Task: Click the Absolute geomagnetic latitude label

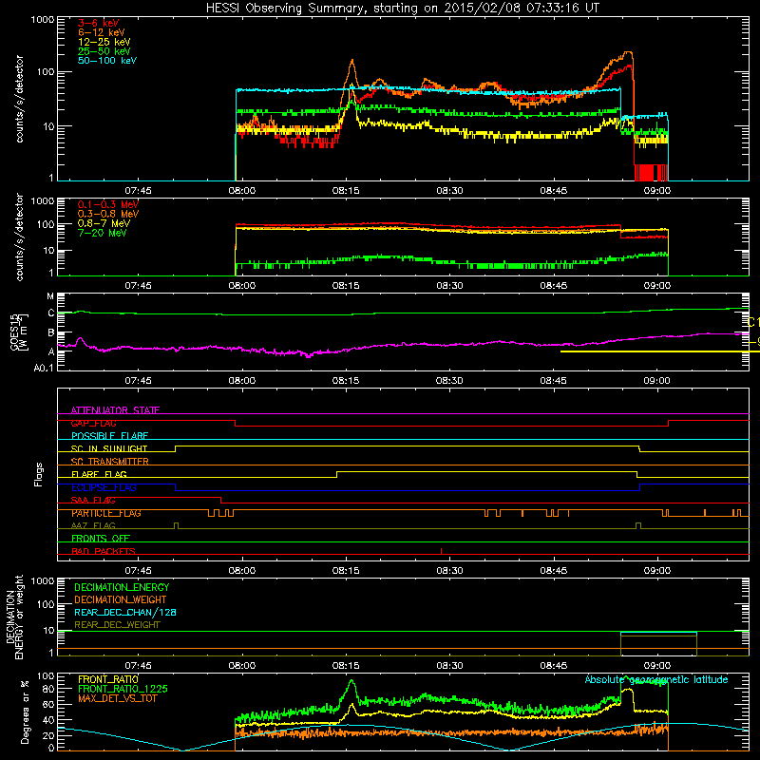Action: pyautogui.click(x=656, y=679)
